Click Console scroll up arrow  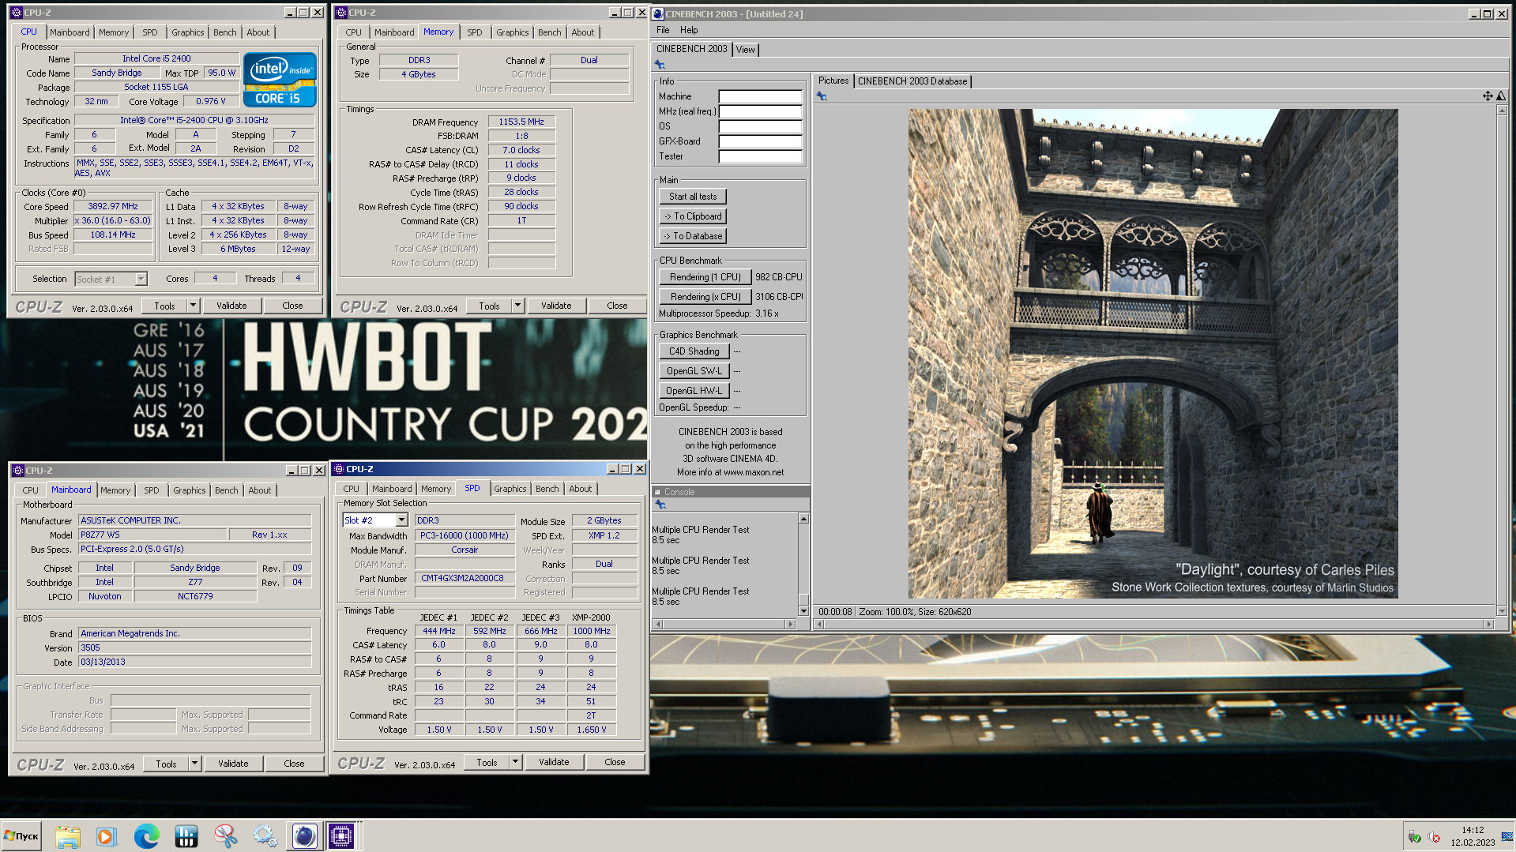point(803,519)
